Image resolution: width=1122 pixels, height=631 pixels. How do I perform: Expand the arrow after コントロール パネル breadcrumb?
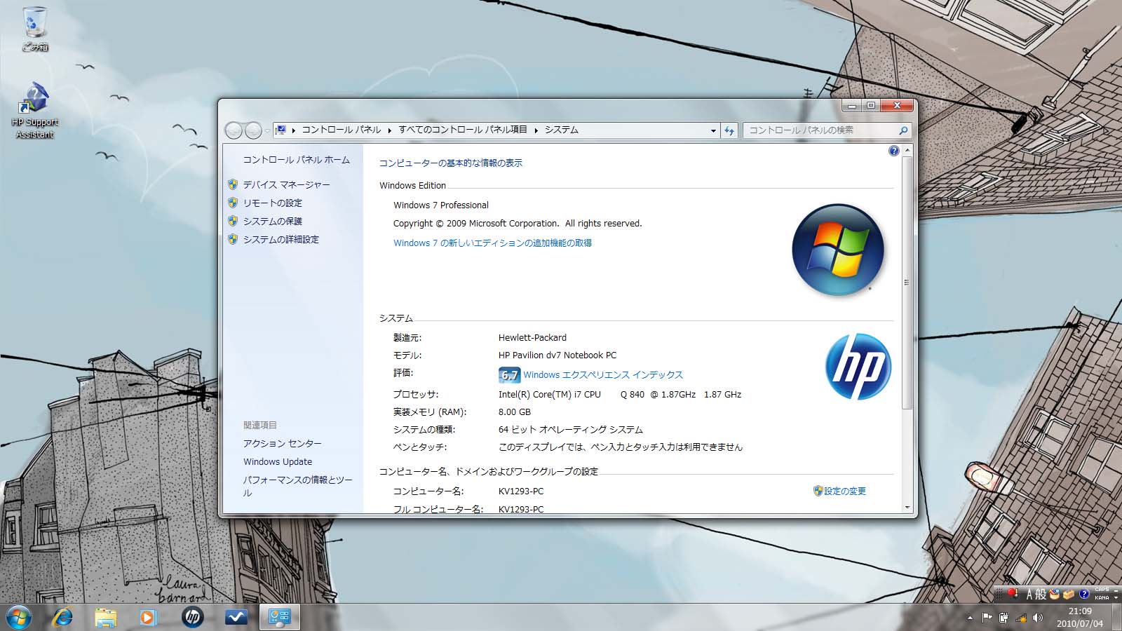pos(390,130)
